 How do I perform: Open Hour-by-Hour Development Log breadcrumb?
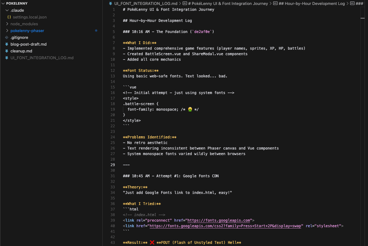(312, 3)
